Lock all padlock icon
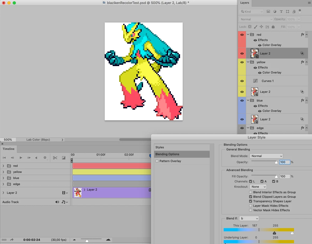 (x=273, y=27)
